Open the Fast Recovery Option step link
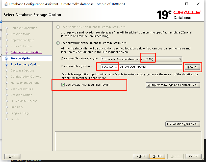 (x=25, y=64)
